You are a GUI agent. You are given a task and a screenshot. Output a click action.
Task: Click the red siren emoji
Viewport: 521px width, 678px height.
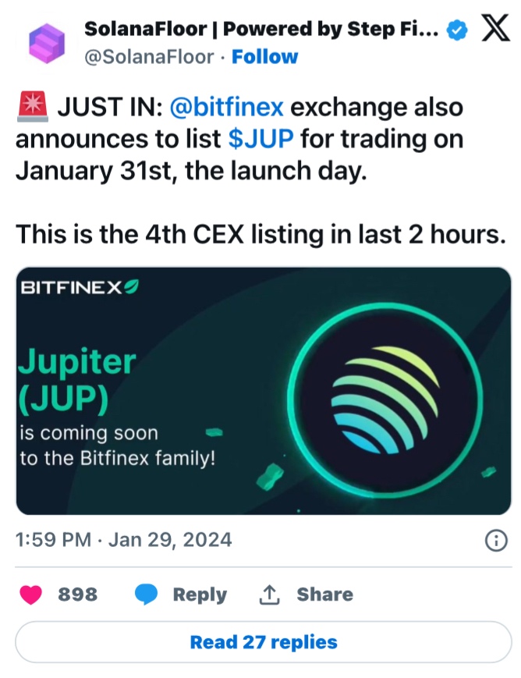pos(33,105)
